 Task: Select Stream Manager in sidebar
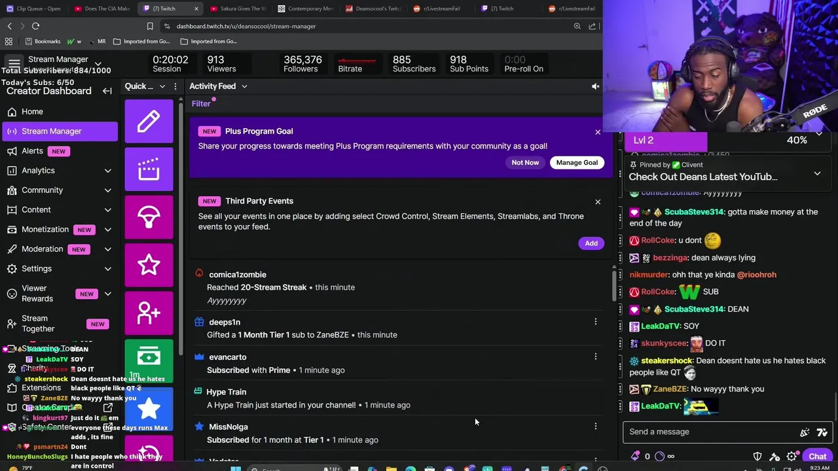click(60, 131)
